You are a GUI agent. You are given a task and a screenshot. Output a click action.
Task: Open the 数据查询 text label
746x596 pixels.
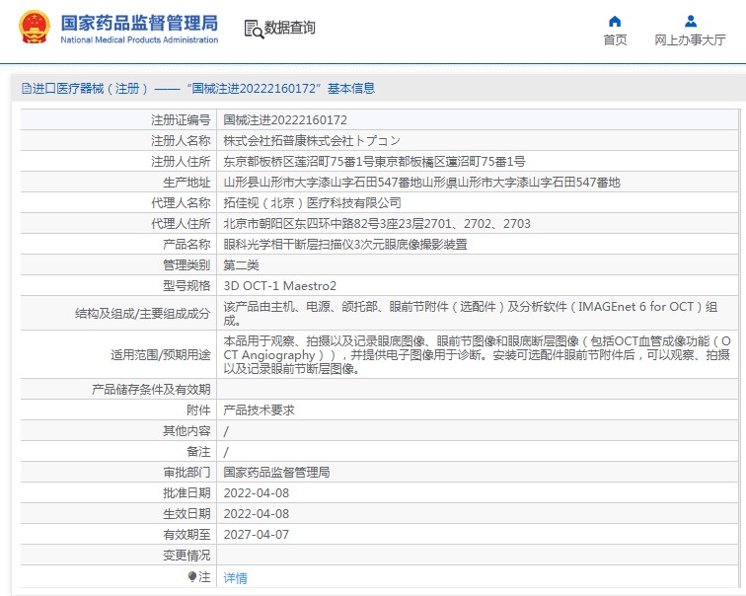pos(290,29)
